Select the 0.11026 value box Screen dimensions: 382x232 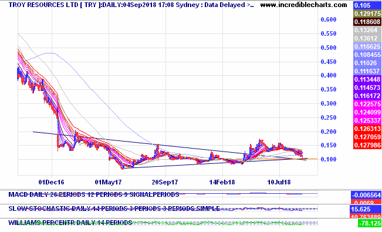click(x=367, y=63)
